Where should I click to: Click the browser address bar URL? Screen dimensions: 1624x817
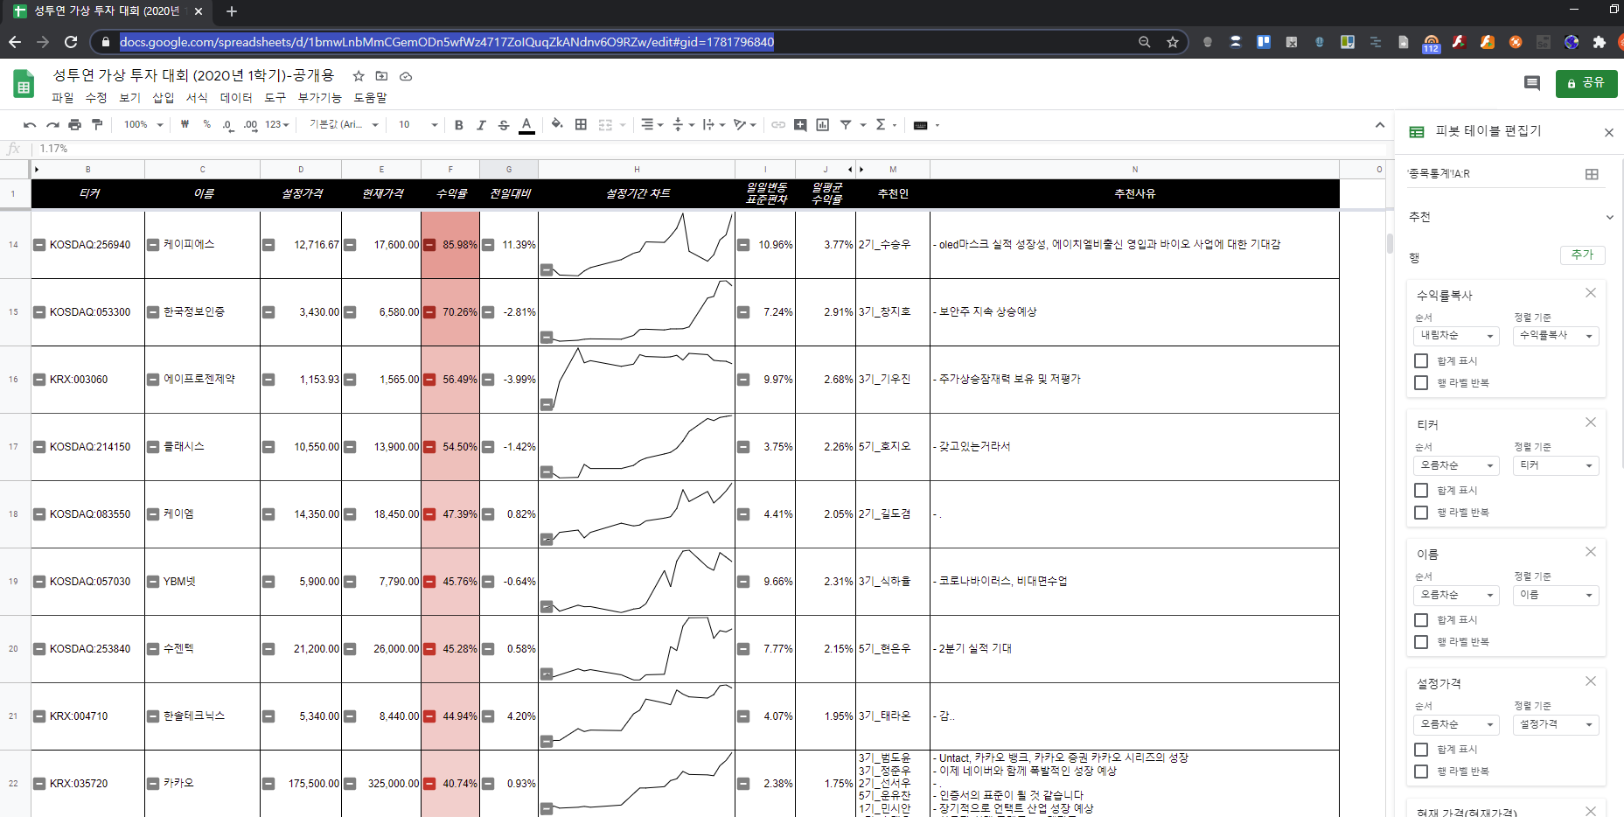coord(447,42)
